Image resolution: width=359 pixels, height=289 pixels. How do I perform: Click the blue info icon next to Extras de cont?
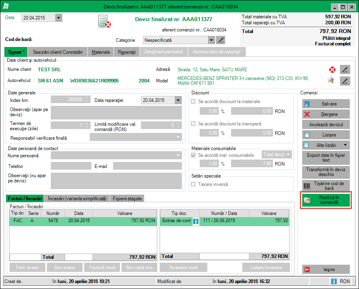tap(196, 221)
